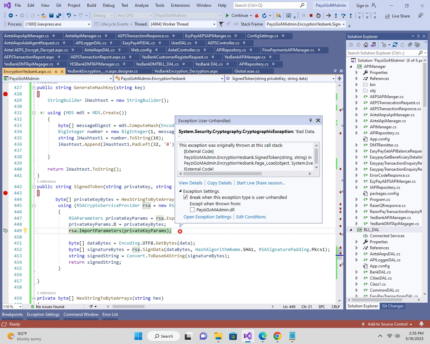Click the Hot Reload flame icon
430x344 pixels.
click(x=257, y=15)
